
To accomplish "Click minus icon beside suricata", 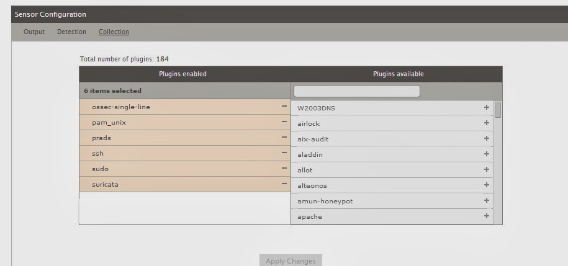I will 284,184.
